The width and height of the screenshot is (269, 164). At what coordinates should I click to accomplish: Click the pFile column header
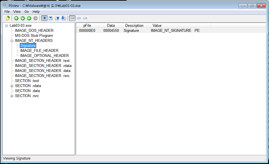click(x=87, y=25)
